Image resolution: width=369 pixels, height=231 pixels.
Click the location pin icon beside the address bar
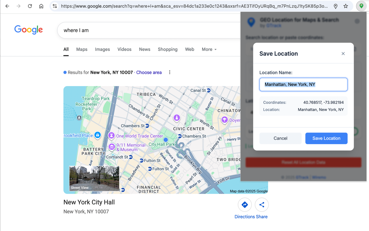335,6
